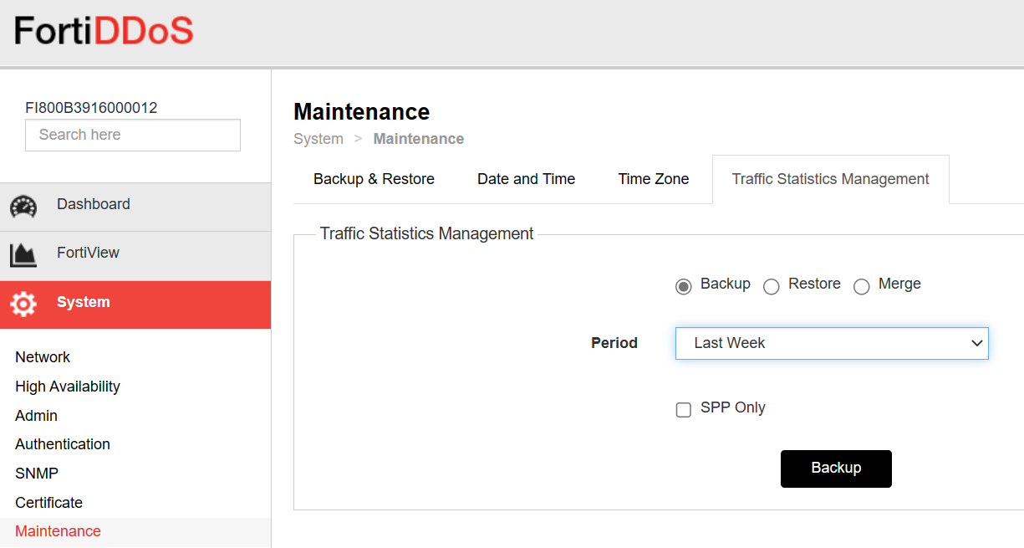Image resolution: width=1024 pixels, height=548 pixels.
Task: Choose the Merge option
Action: pyautogui.click(x=862, y=286)
